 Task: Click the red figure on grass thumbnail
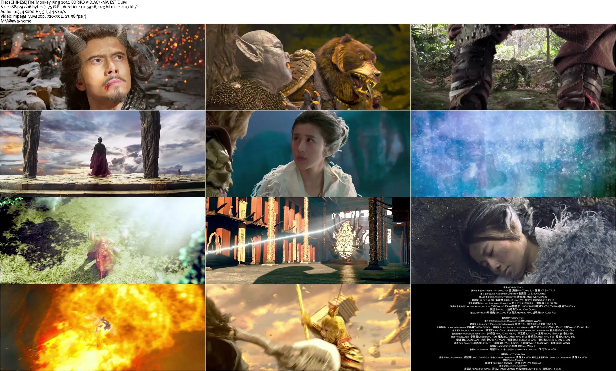click(102, 241)
